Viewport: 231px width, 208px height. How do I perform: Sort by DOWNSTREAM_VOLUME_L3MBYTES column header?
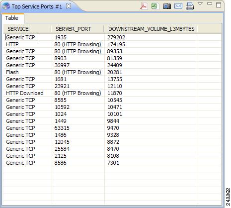pyautogui.click(x=151, y=29)
